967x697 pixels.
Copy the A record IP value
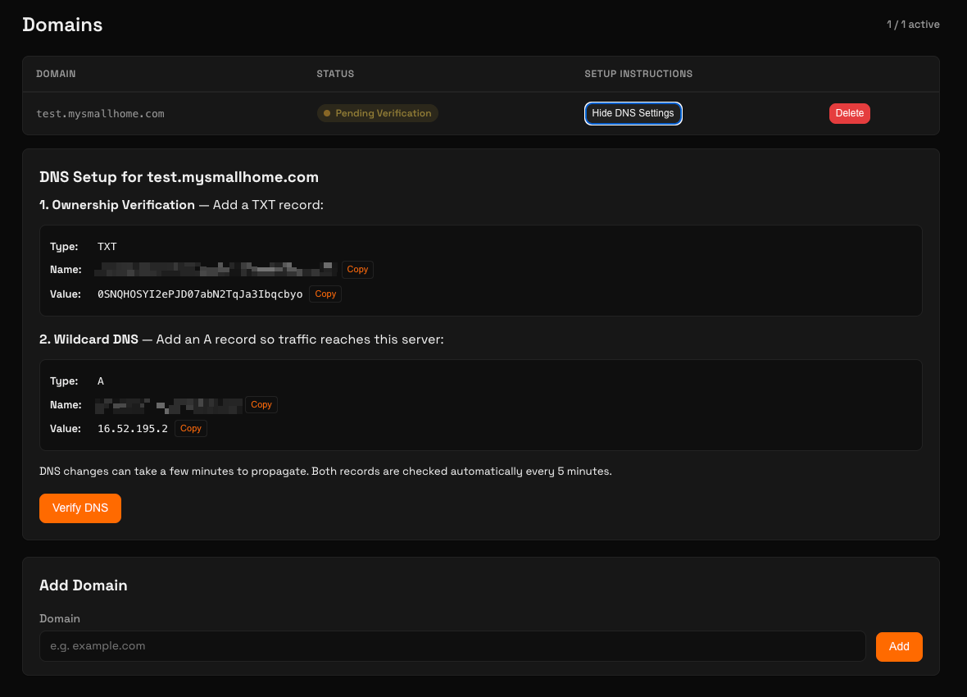pyautogui.click(x=191, y=428)
